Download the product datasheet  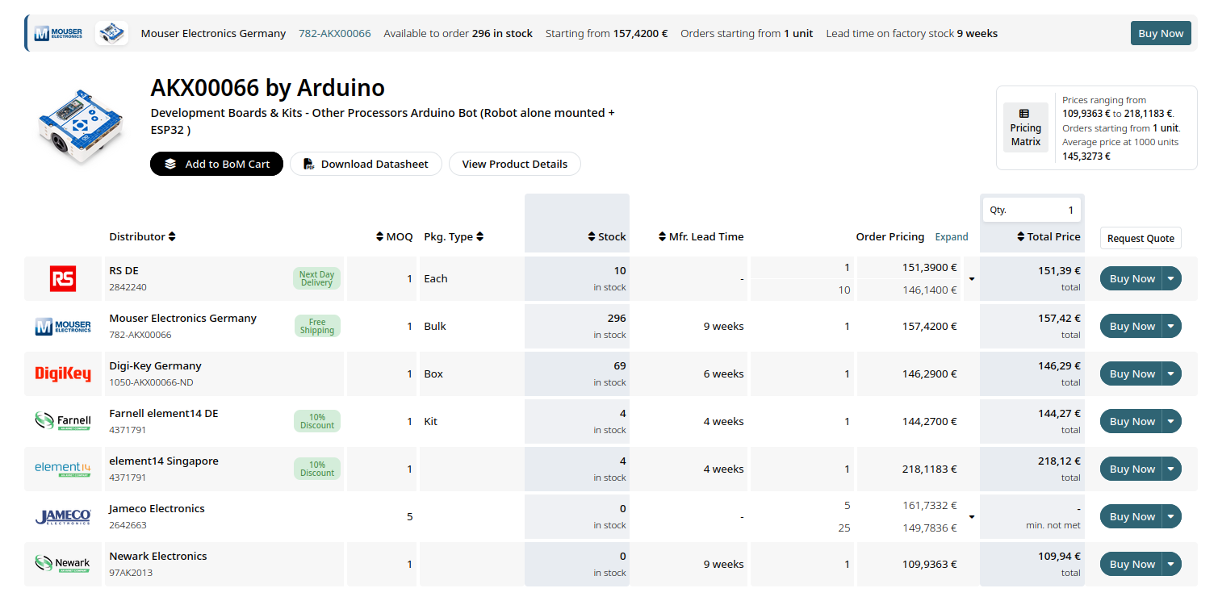366,164
